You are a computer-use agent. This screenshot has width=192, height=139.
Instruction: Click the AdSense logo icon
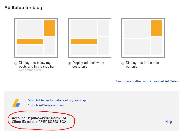16,103
